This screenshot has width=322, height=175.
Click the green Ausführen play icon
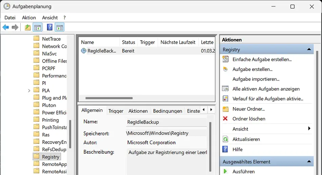click(225, 171)
